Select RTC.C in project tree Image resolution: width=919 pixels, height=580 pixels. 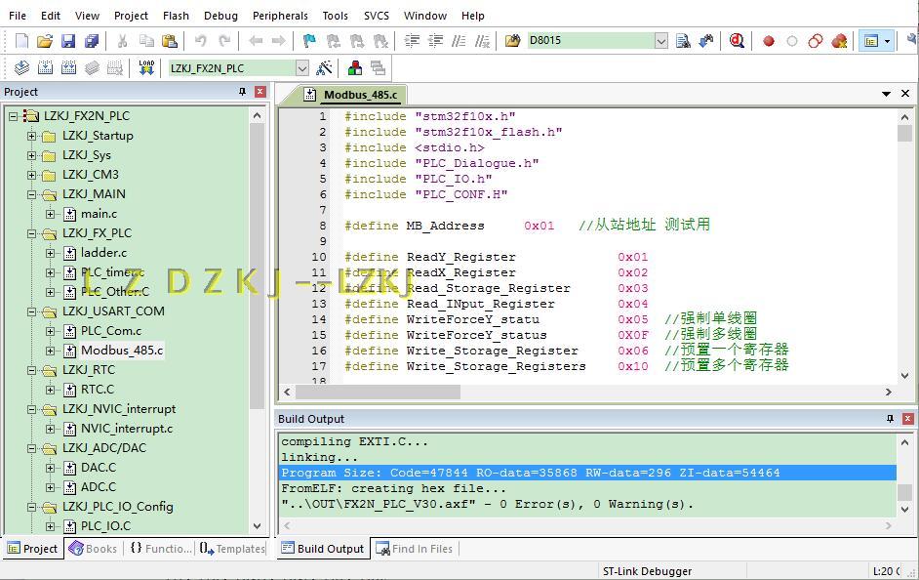pyautogui.click(x=98, y=390)
